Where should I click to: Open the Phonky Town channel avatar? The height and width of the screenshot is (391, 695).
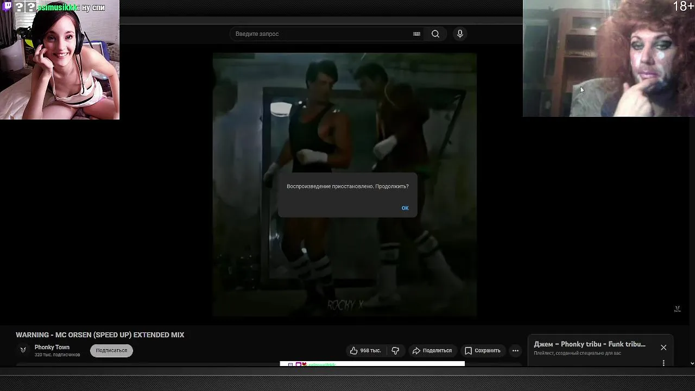click(23, 350)
